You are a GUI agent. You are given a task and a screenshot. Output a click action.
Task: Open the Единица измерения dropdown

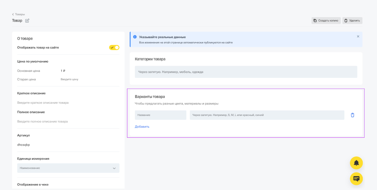click(68, 168)
